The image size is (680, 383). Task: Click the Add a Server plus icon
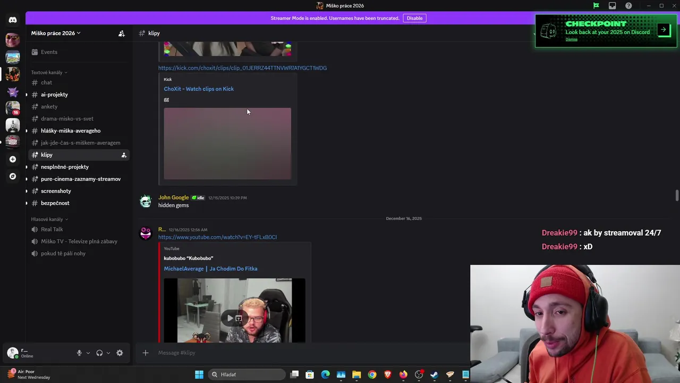(13, 159)
